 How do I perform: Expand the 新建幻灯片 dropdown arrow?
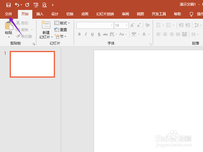(52, 37)
